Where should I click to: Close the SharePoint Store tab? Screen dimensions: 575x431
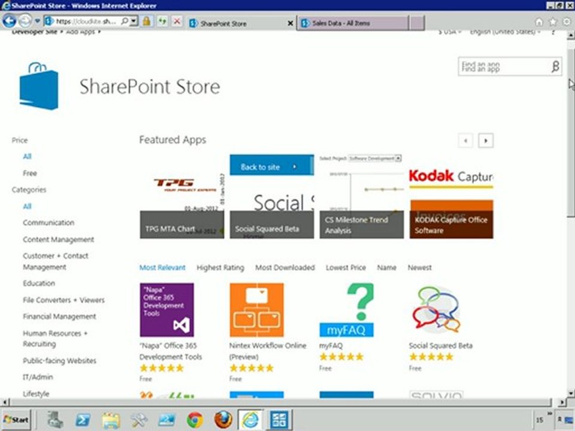coord(290,23)
